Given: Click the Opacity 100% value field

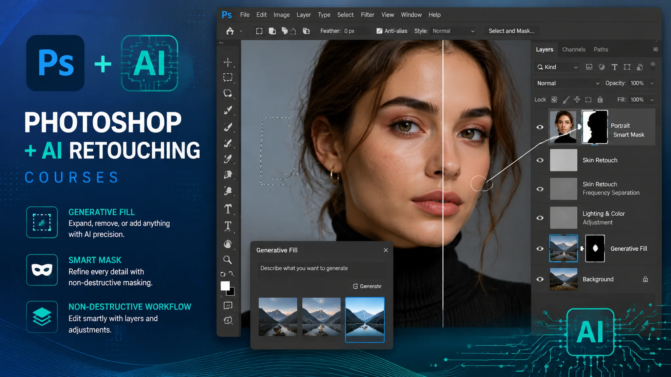Looking at the screenshot, I should tap(637, 83).
